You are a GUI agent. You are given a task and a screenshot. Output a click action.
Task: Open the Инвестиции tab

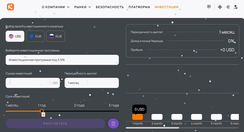[167, 7]
